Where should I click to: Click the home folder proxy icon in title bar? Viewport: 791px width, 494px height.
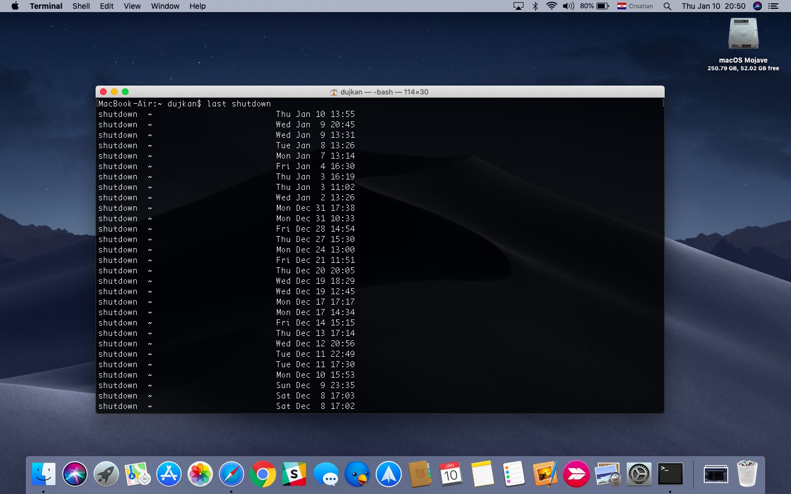tap(333, 92)
